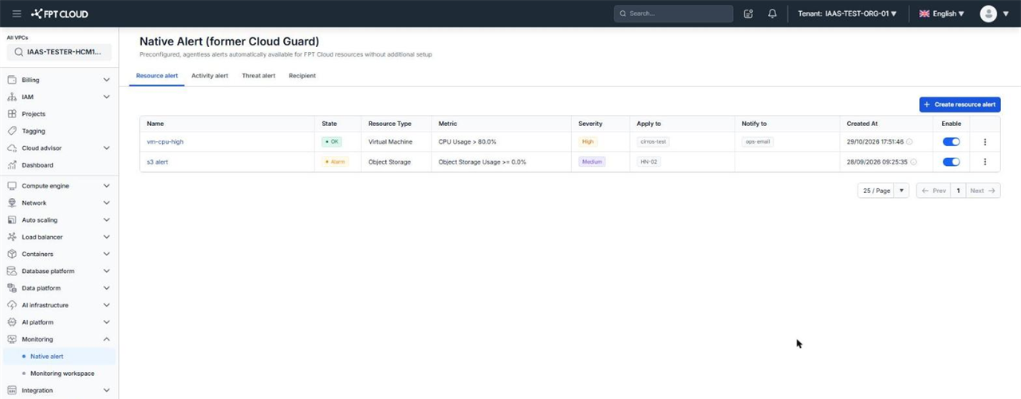Click the Network sidebar icon
The height and width of the screenshot is (399, 1021).
(12, 203)
